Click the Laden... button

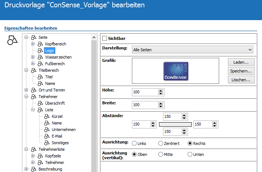(x=241, y=62)
